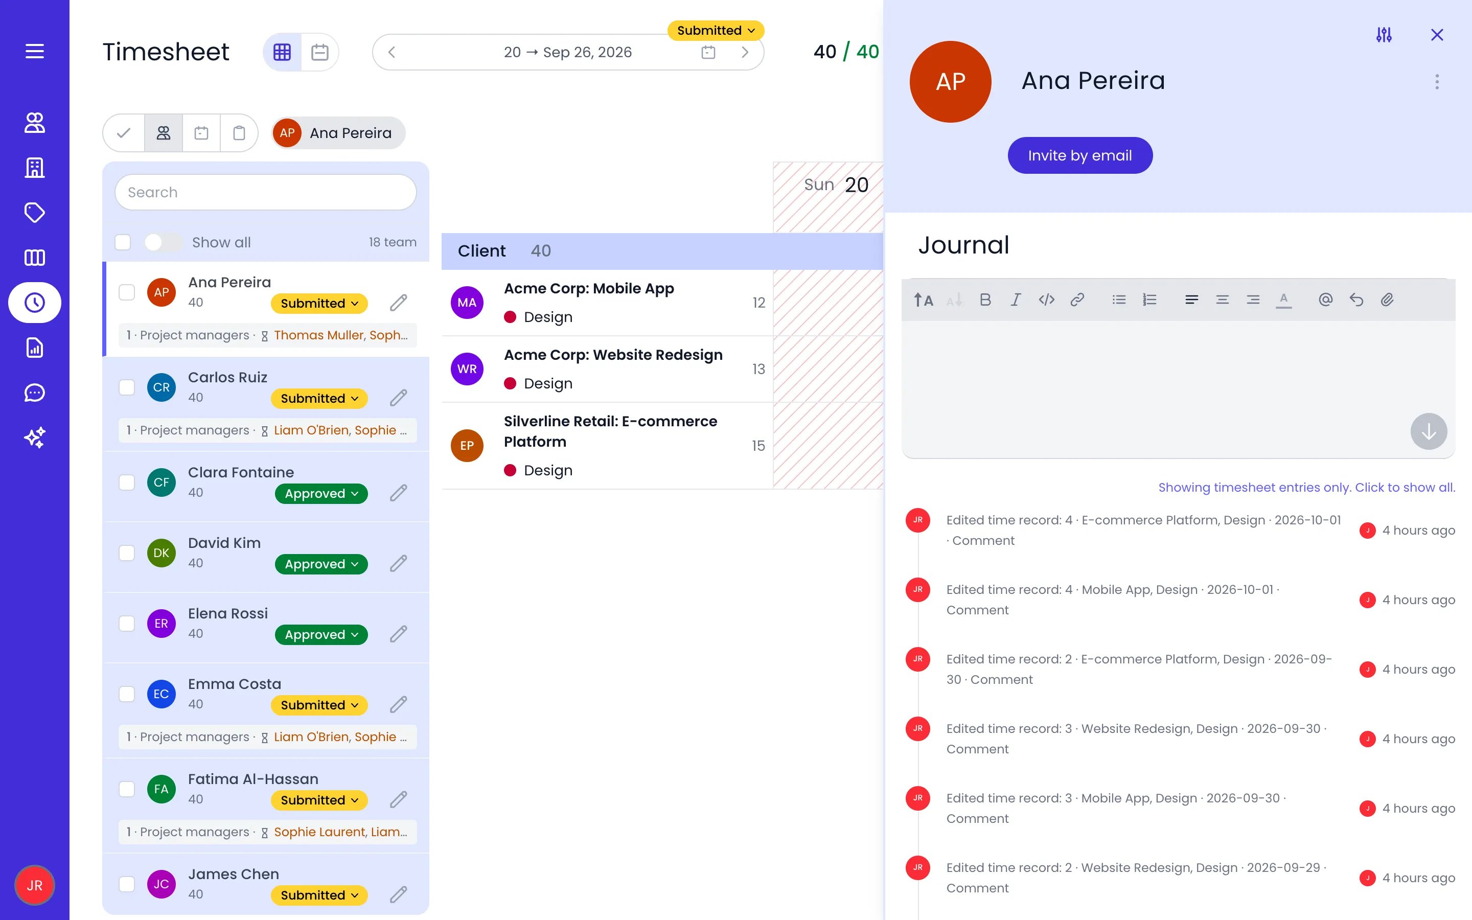
Task: Open the board columns sidebar icon
Action: pos(35,258)
